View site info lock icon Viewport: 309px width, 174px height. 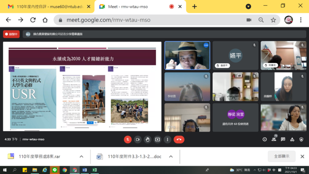(60, 20)
